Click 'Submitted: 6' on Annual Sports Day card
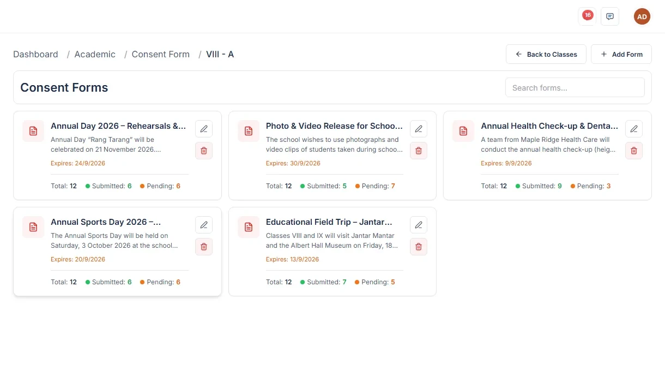The image size is (665, 382). tap(108, 282)
